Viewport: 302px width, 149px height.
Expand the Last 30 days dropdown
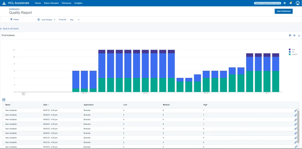click(47, 20)
